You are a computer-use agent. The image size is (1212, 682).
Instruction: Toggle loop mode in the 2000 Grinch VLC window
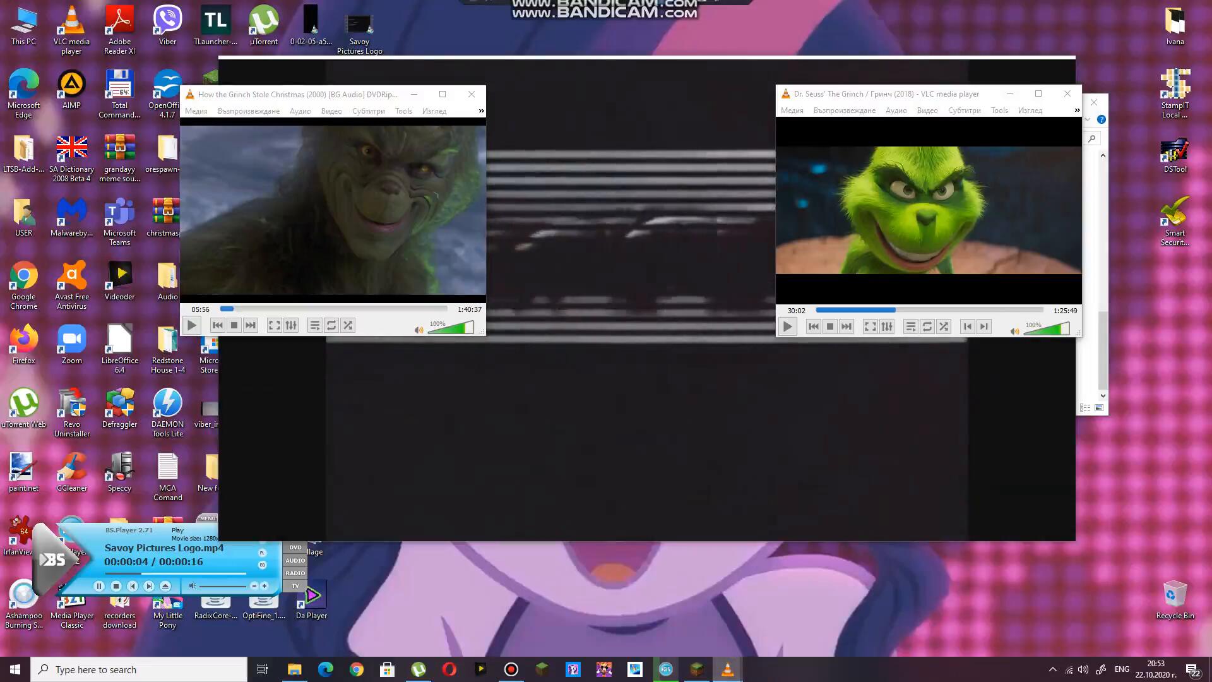pos(331,326)
